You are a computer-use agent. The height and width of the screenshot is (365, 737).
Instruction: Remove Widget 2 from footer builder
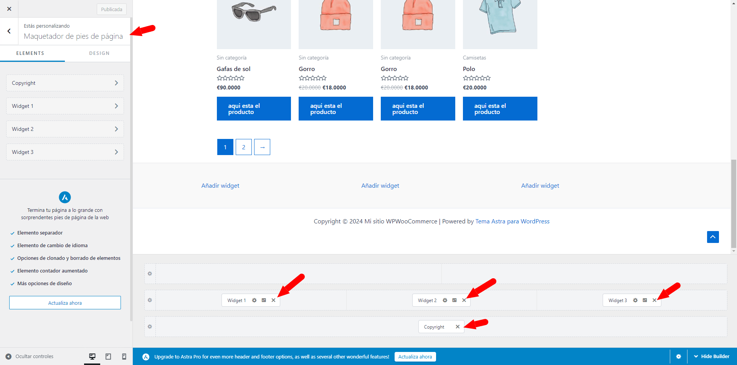pyautogui.click(x=464, y=300)
